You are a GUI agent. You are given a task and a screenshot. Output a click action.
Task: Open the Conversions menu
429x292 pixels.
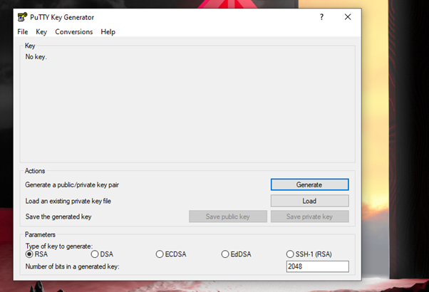(x=74, y=32)
